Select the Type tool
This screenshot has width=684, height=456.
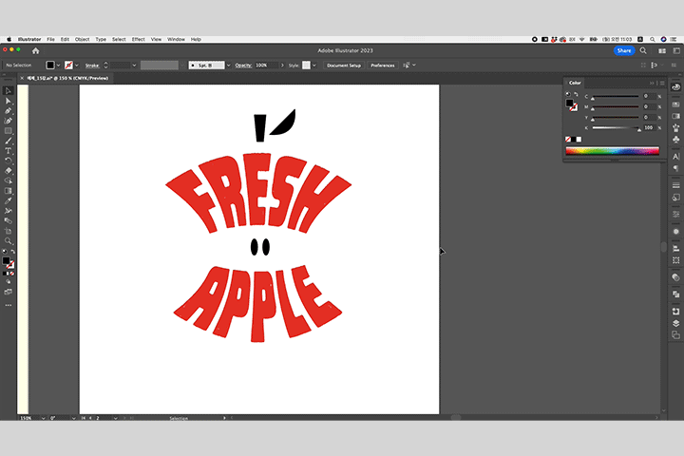coord(8,151)
